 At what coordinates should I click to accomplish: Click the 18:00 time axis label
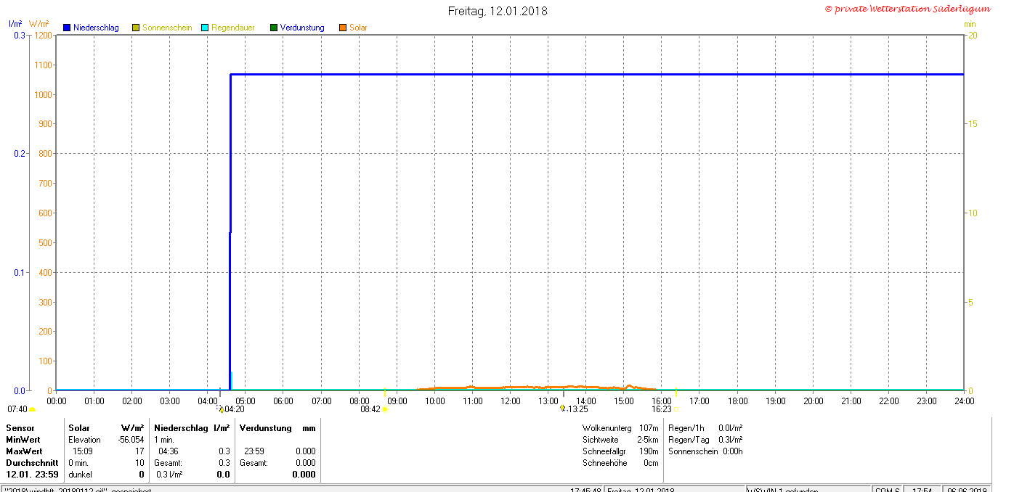(x=737, y=401)
